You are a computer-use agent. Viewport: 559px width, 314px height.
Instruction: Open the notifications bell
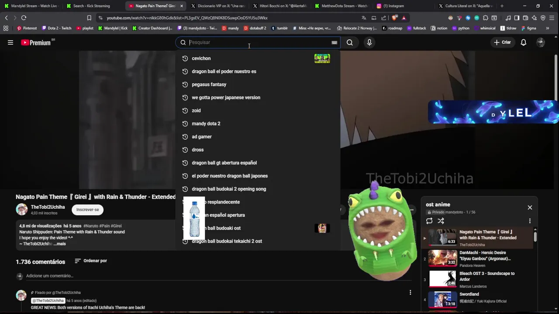click(524, 42)
